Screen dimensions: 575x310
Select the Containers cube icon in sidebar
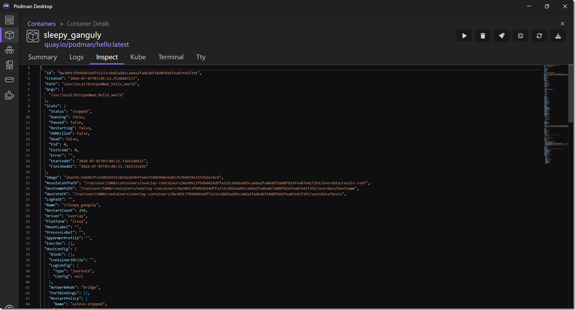click(9, 35)
